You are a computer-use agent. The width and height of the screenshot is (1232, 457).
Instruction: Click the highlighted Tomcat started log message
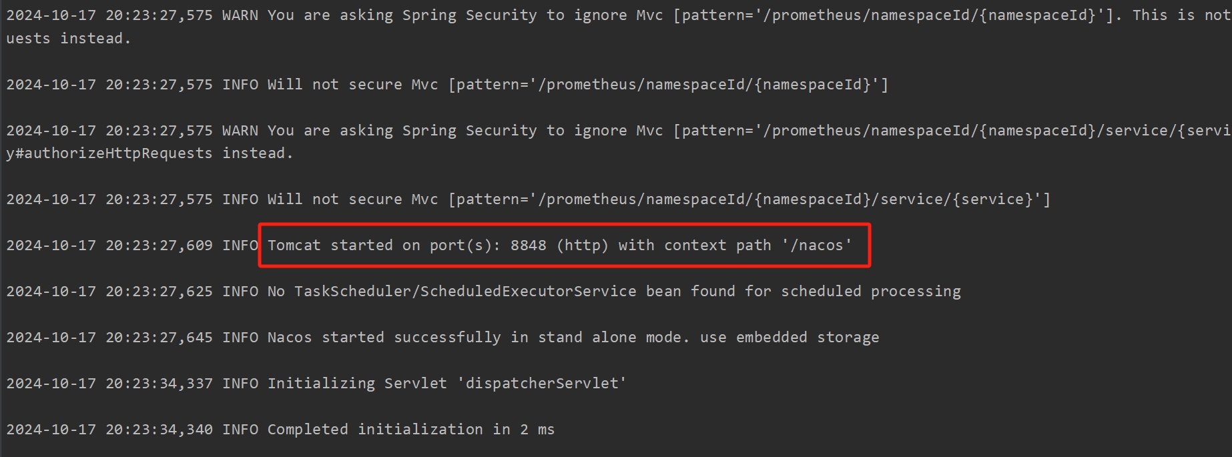tap(559, 246)
